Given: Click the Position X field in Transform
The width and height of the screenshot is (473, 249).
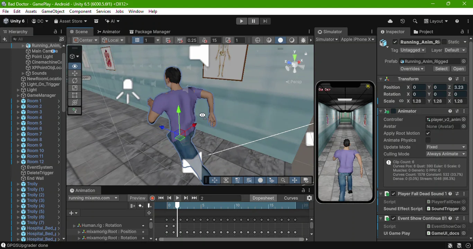Looking at the screenshot, I should pos(418,87).
